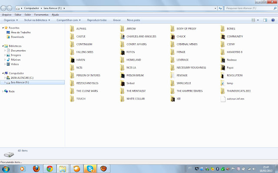The height and width of the screenshot is (173, 278).
Task: Select the CHUCK folder icon
Action: (x=172, y=36)
